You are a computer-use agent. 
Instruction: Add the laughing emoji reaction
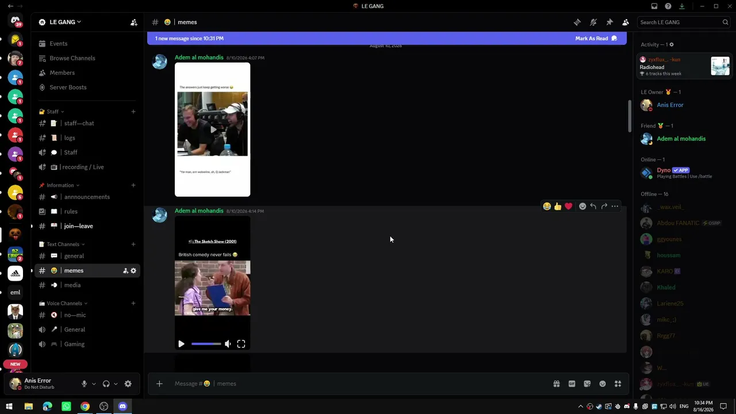tap(547, 206)
